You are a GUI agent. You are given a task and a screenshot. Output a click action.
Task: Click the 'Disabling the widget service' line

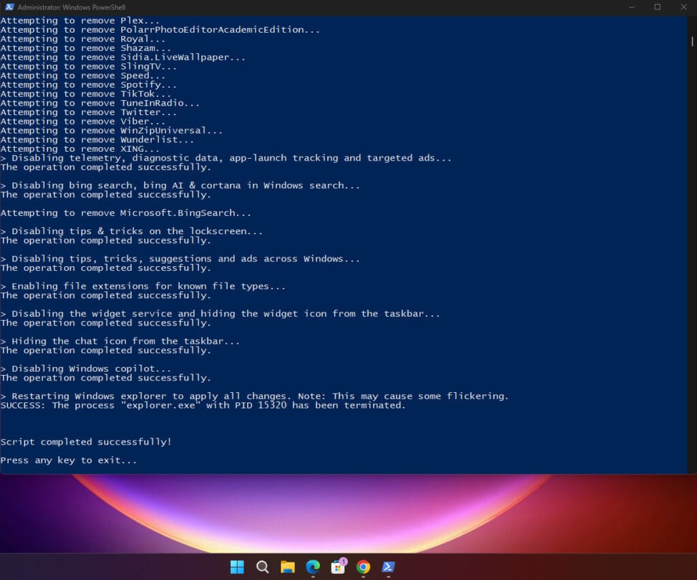220,314
